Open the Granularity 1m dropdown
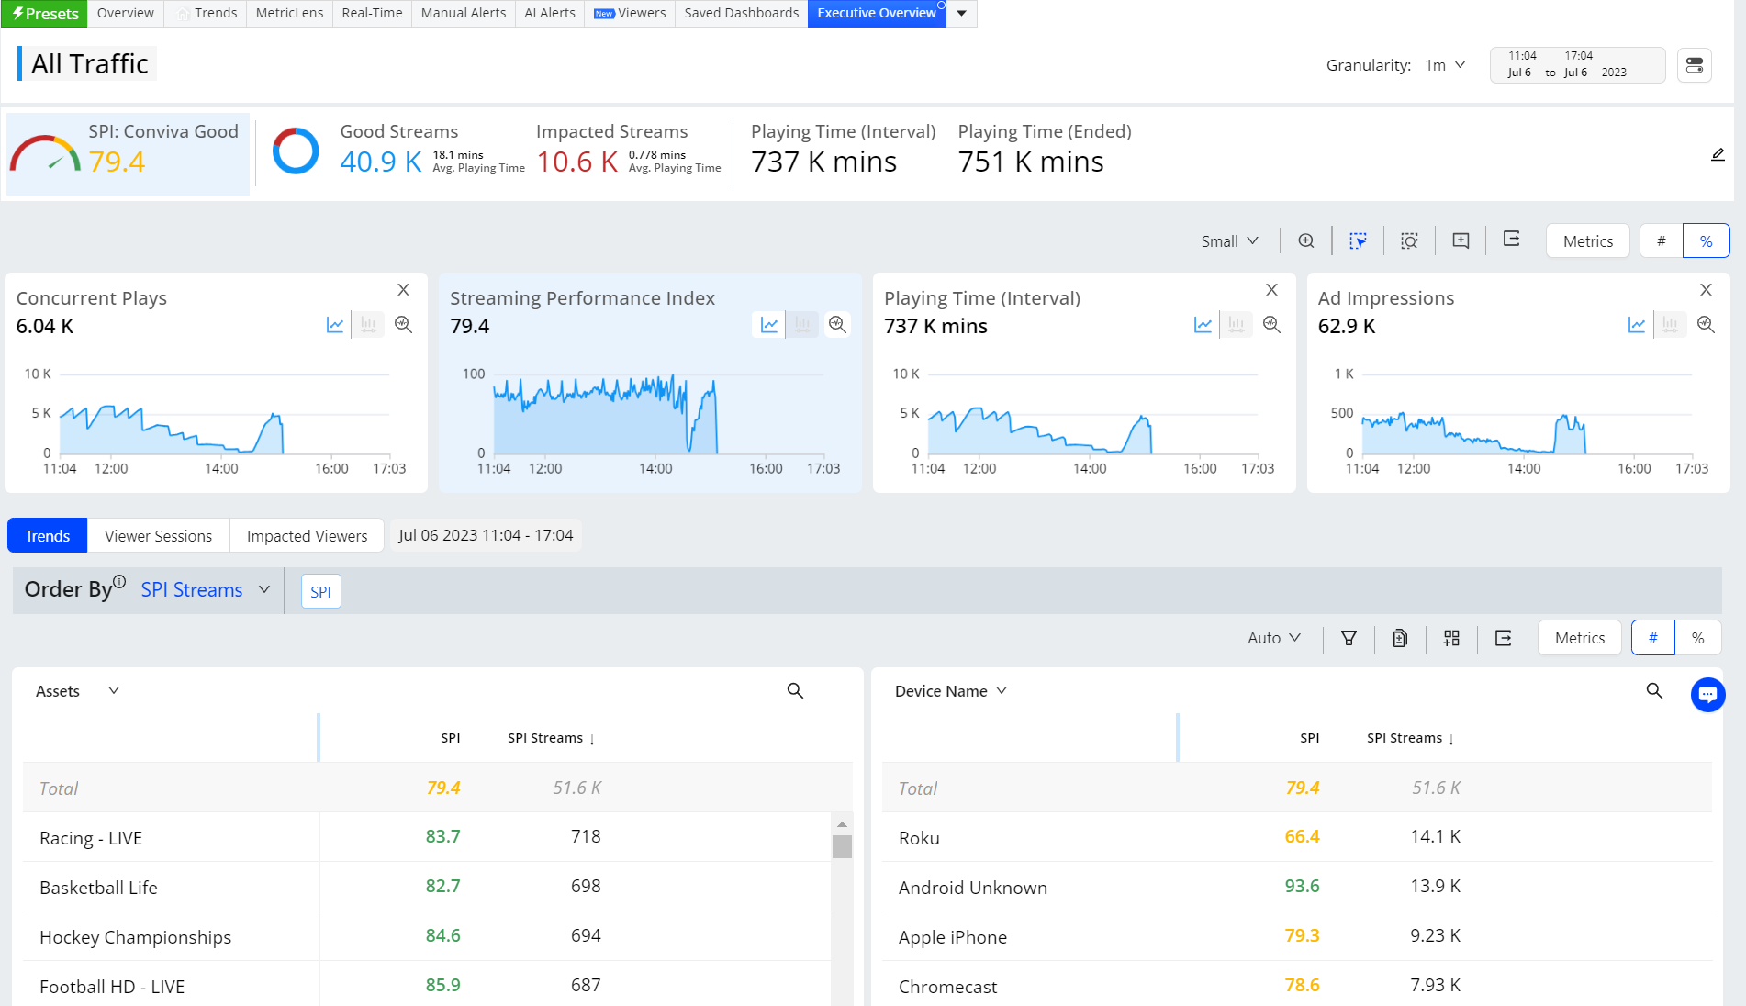The width and height of the screenshot is (1746, 1006). click(1445, 65)
